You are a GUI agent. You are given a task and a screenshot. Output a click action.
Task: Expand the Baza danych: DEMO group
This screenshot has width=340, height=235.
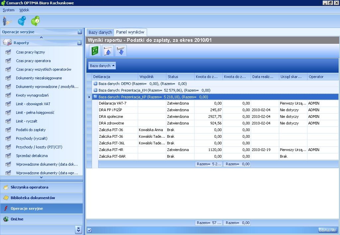[95, 83]
